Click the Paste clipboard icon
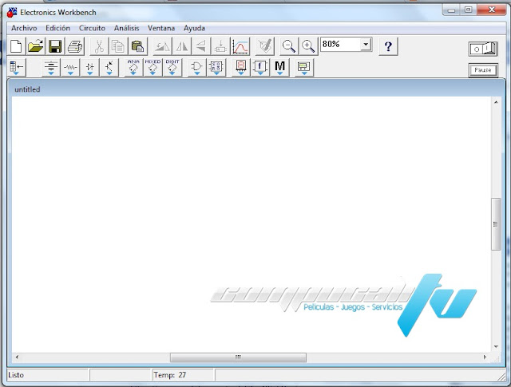The width and height of the screenshot is (511, 387). pyautogui.click(x=137, y=46)
